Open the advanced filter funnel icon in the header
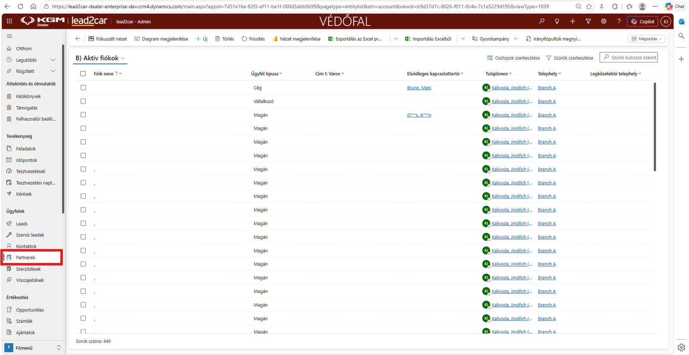The height and width of the screenshot is (355, 689). [588, 21]
